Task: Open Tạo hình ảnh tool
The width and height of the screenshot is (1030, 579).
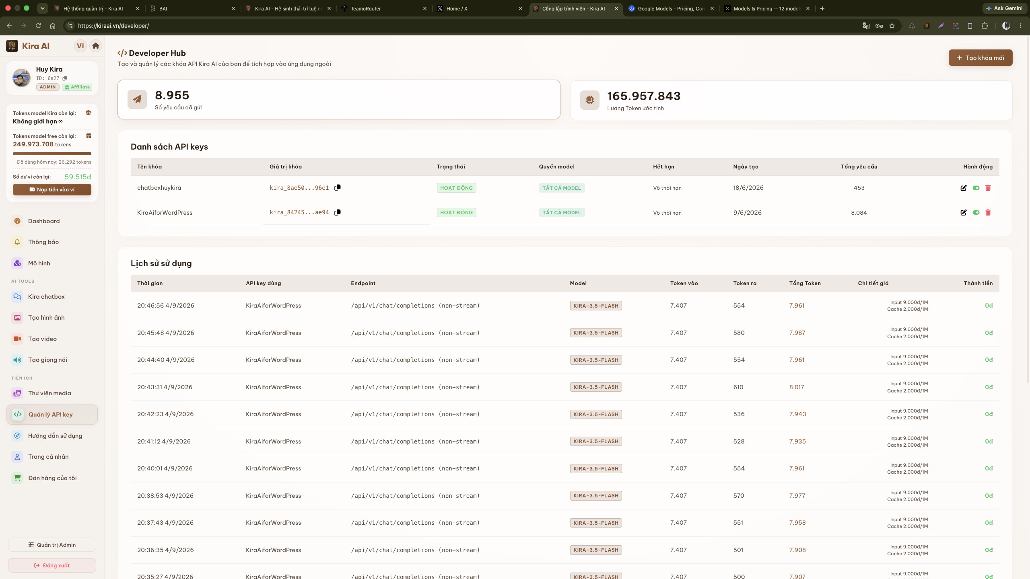Action: click(52, 318)
